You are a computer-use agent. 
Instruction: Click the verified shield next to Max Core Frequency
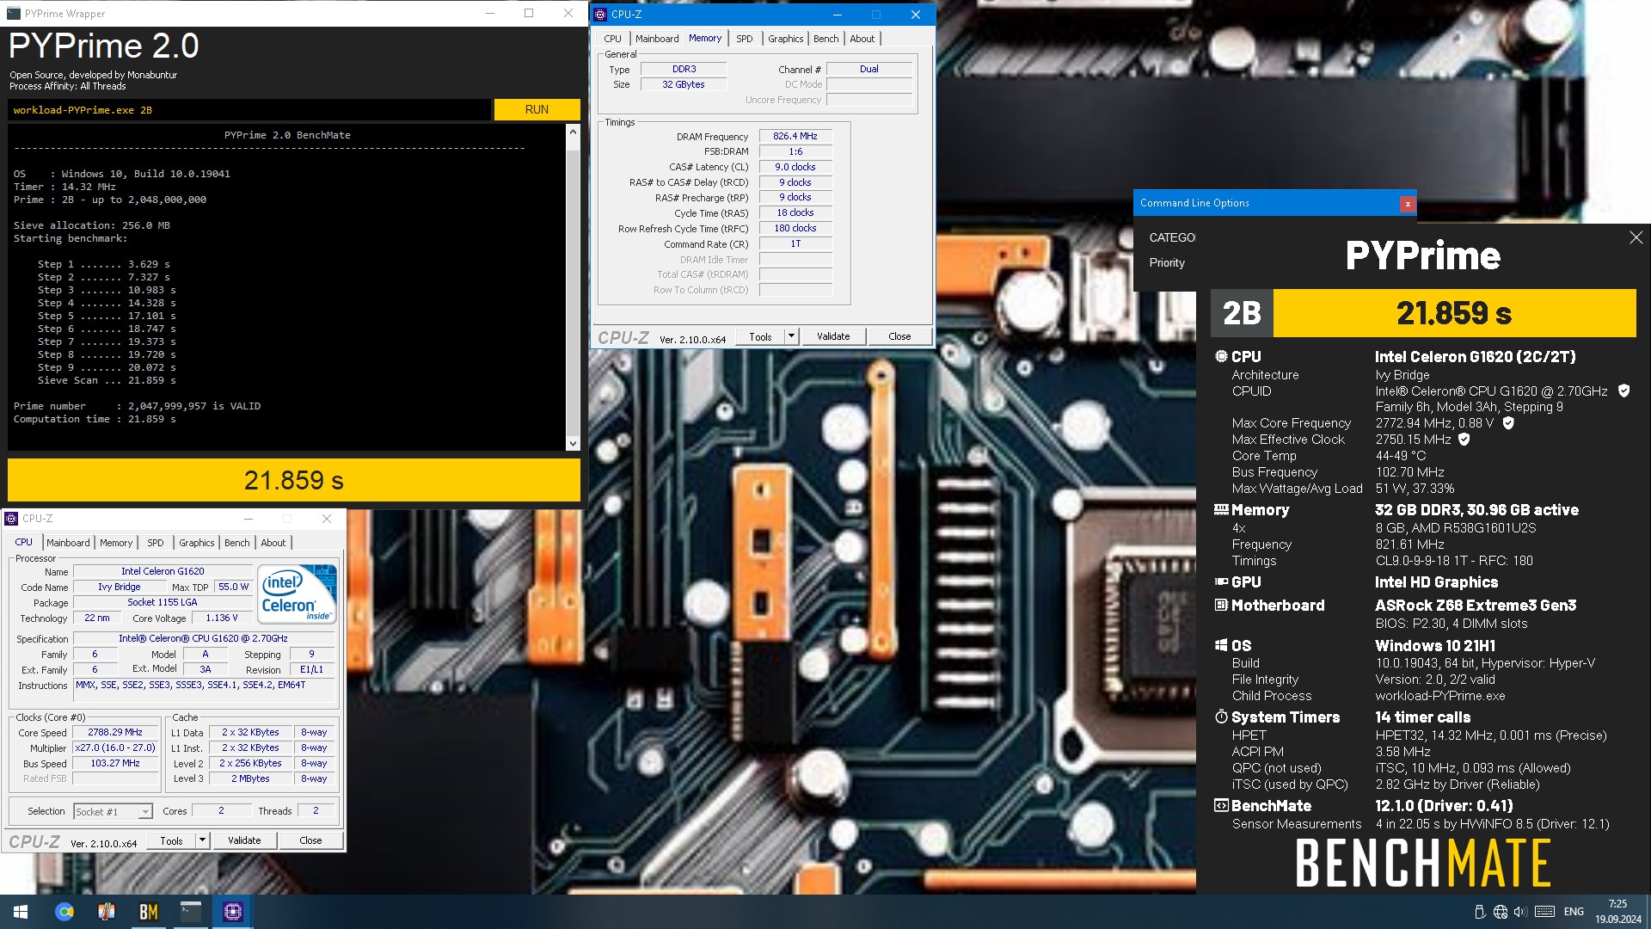(x=1507, y=423)
